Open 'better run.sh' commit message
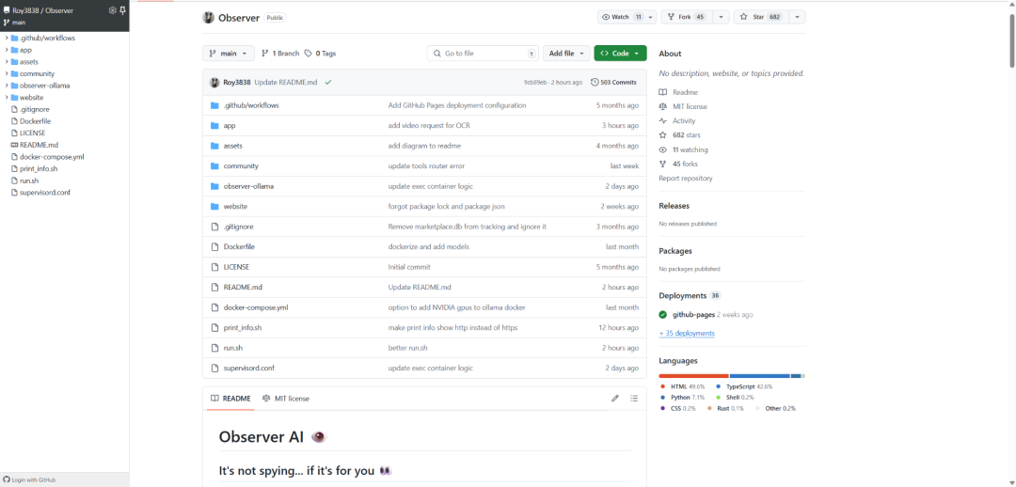 coord(407,348)
